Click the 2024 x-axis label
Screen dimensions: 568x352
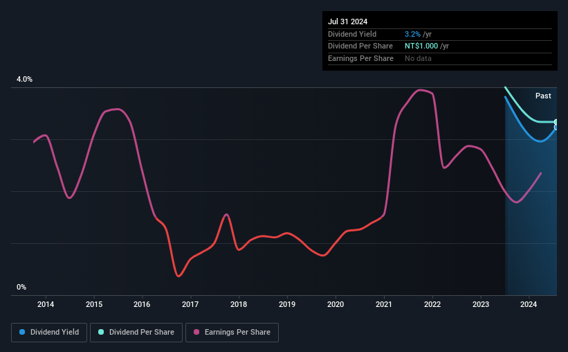click(529, 304)
